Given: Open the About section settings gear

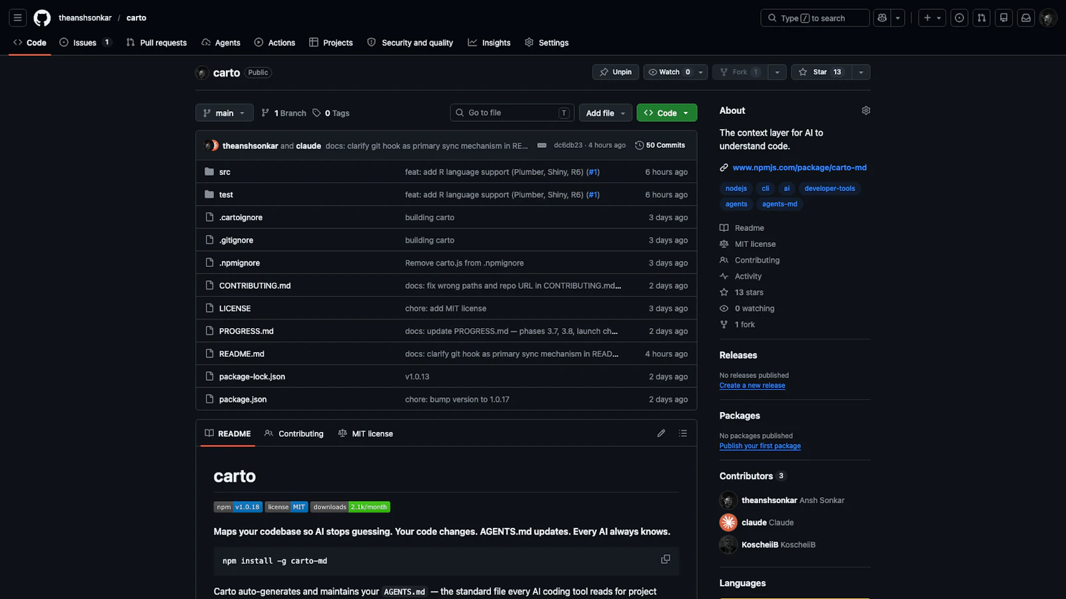Looking at the screenshot, I should pos(865,110).
